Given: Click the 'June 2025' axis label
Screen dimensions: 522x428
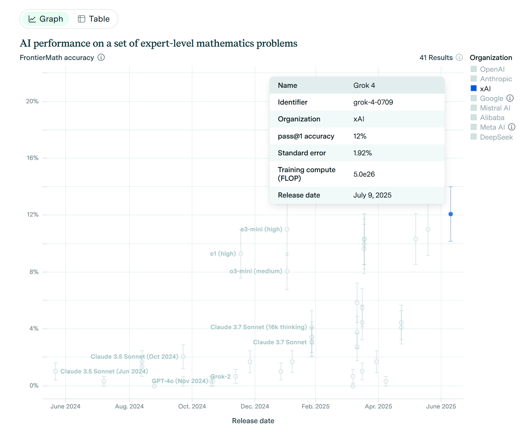Looking at the screenshot, I should [x=441, y=406].
